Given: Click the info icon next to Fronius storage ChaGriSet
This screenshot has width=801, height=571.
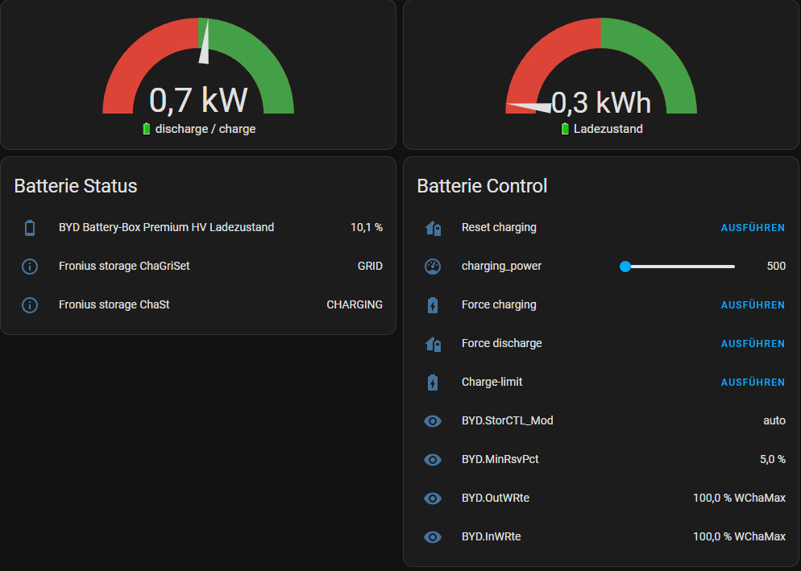Looking at the screenshot, I should coord(30,267).
